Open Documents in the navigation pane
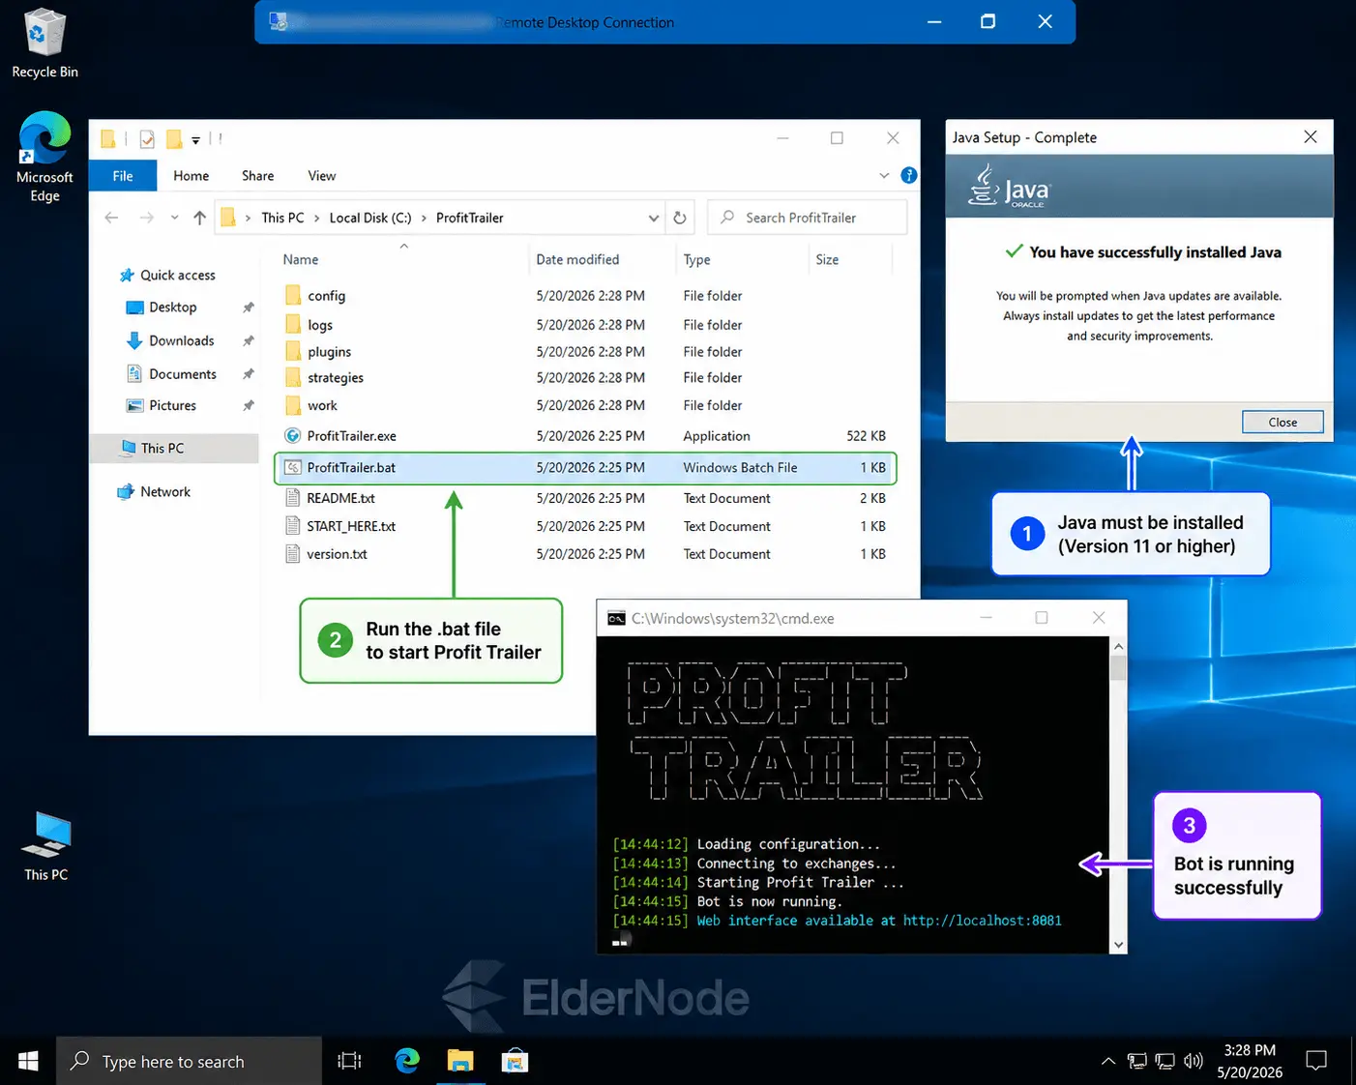Screen dimensions: 1356x1085 pyautogui.click(x=183, y=374)
